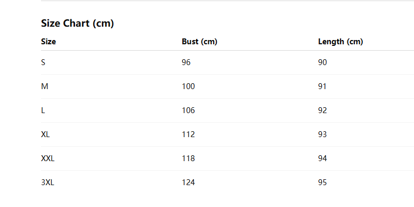This screenshot has width=414, height=207.
Task: Select the Length (cm) column header
Action: point(340,42)
